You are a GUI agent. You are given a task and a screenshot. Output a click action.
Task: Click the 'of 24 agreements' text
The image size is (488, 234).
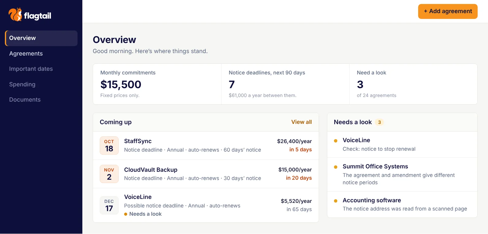[377, 95]
